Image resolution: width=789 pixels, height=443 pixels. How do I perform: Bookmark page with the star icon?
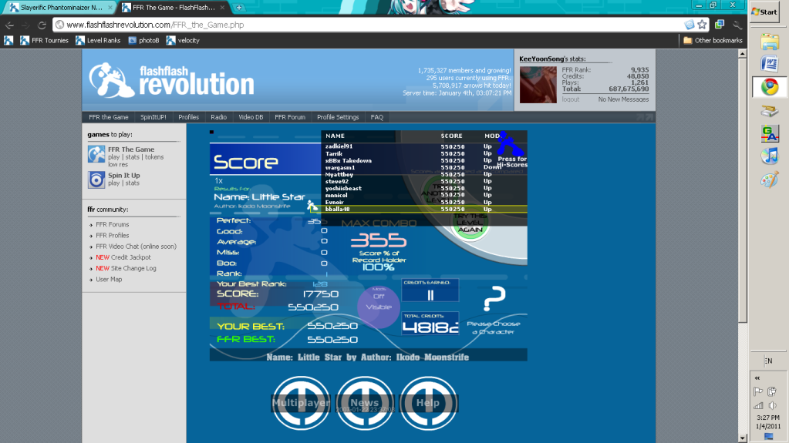tap(701, 25)
